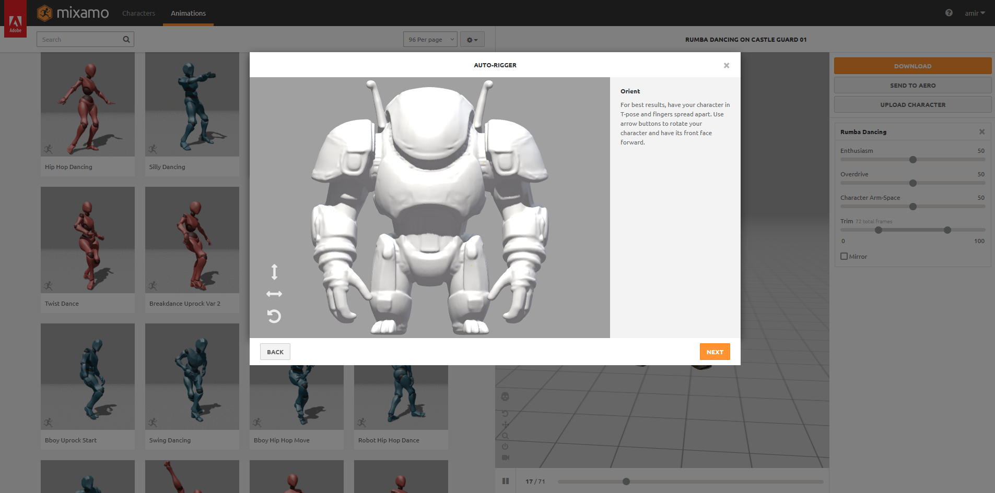Select the Bboy Uprock Start thumbnail
The width and height of the screenshot is (995, 493).
(x=88, y=377)
